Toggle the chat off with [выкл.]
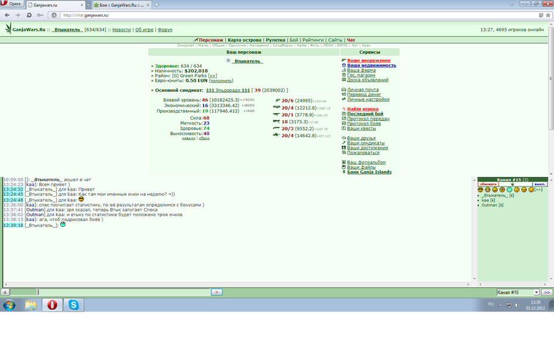Viewport: 554px width, 355px height. click(x=540, y=184)
